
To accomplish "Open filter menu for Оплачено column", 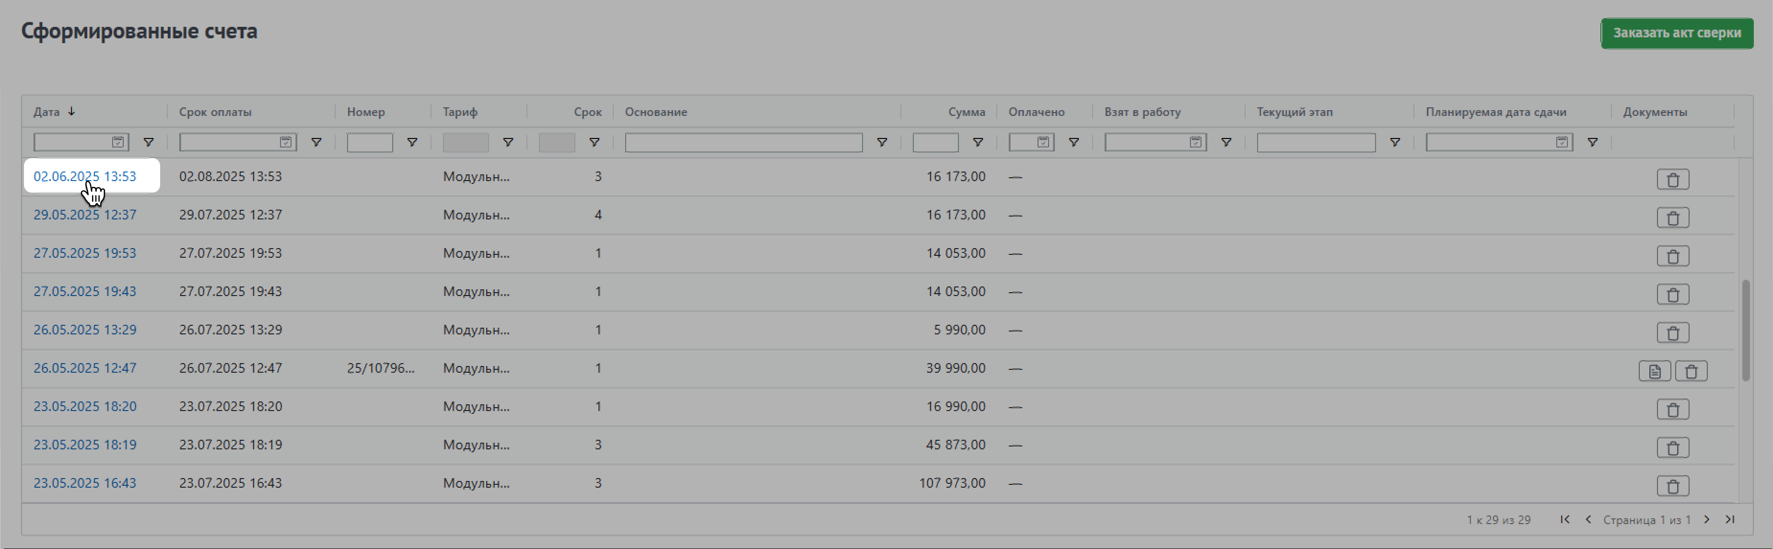I will point(1073,142).
